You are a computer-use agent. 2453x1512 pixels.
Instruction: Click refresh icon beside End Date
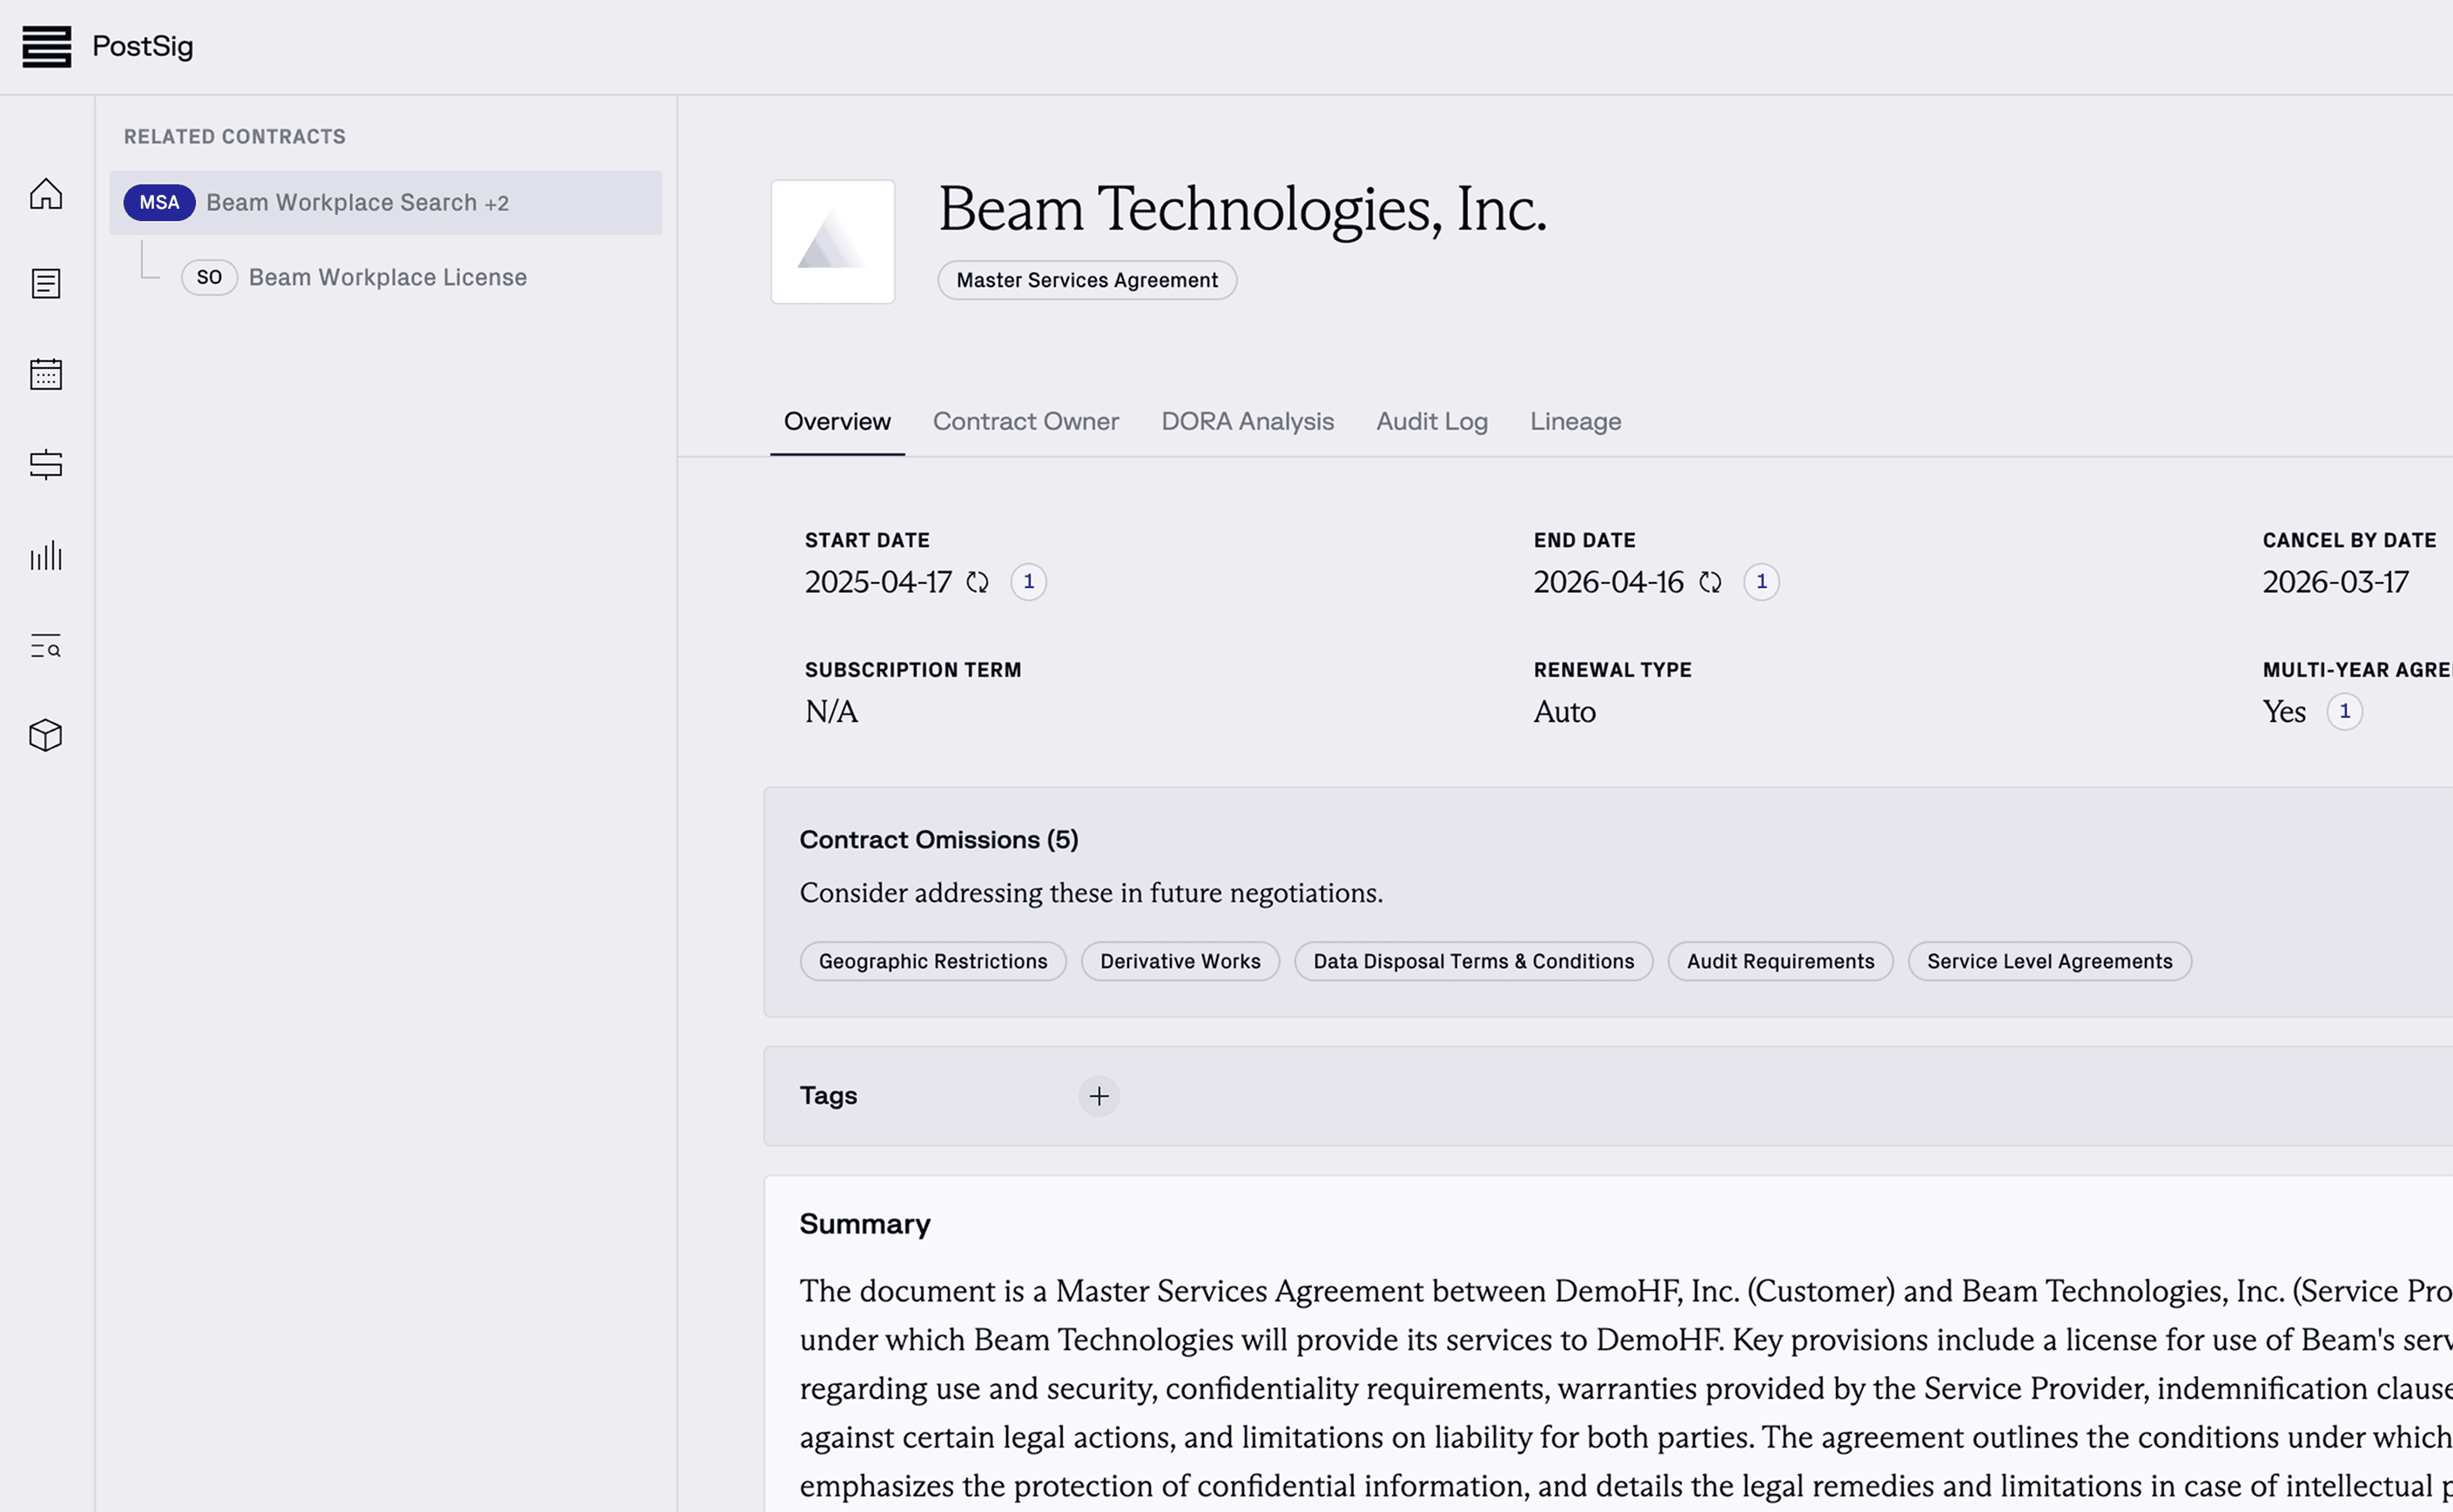click(x=1710, y=582)
